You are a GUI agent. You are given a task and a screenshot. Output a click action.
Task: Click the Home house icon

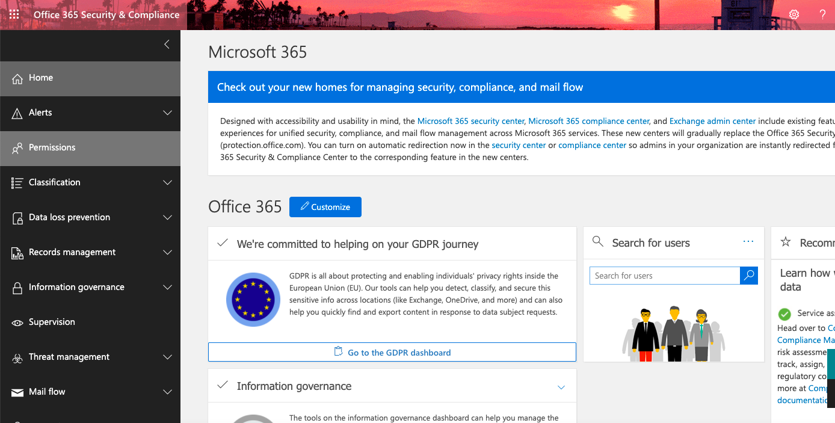pos(17,78)
